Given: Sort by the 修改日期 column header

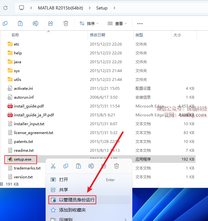Looking at the screenshot, I should pyautogui.click(x=98, y=35).
